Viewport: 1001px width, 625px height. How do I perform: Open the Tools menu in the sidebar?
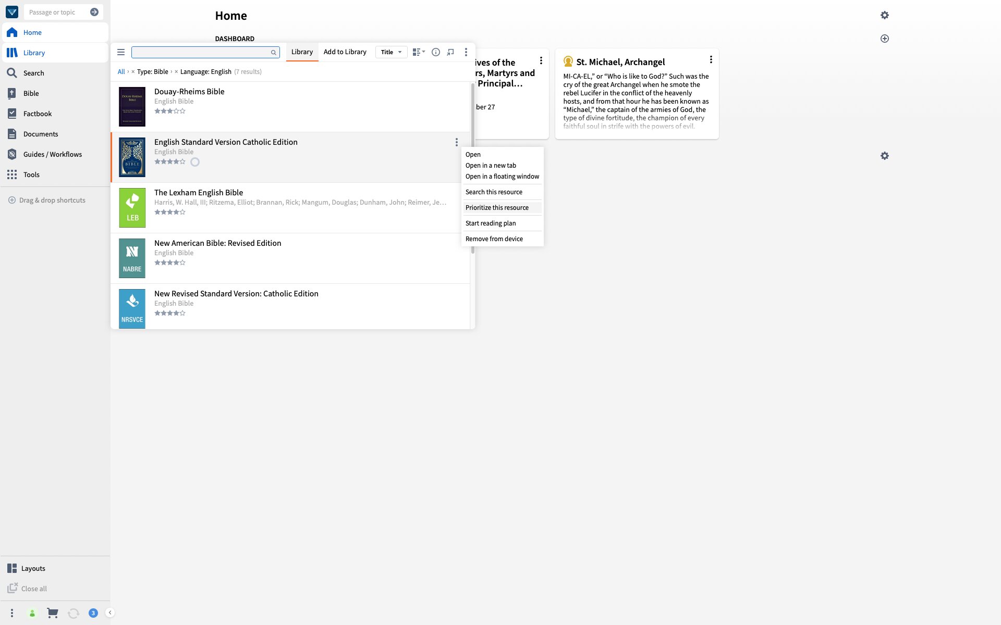point(55,174)
